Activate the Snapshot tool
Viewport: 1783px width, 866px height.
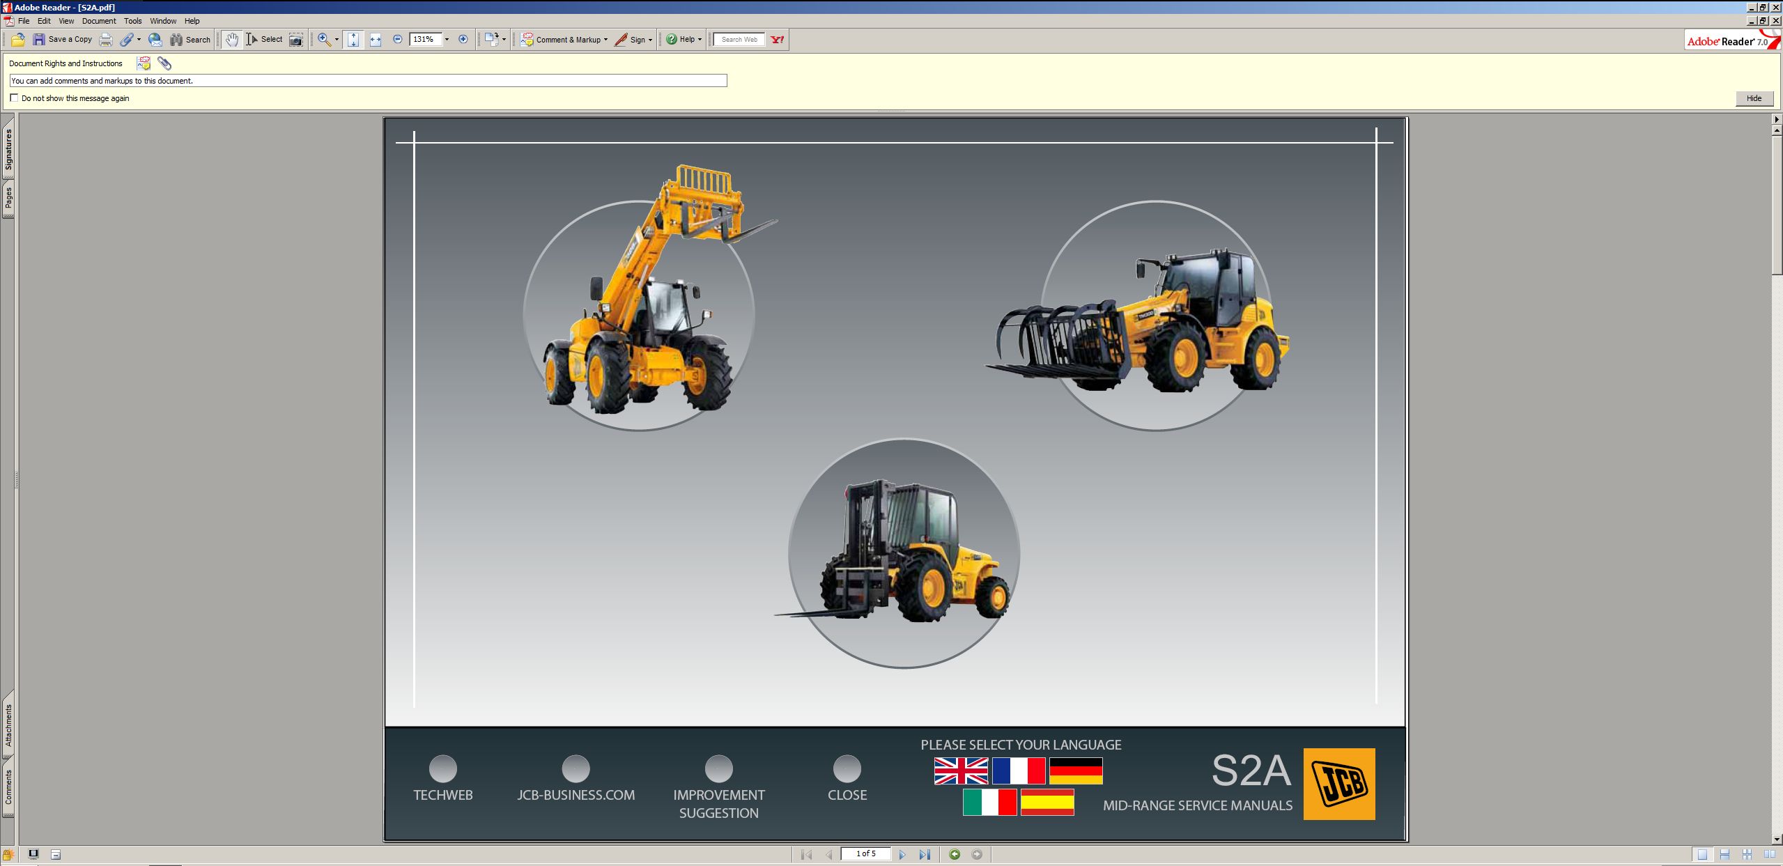click(295, 40)
